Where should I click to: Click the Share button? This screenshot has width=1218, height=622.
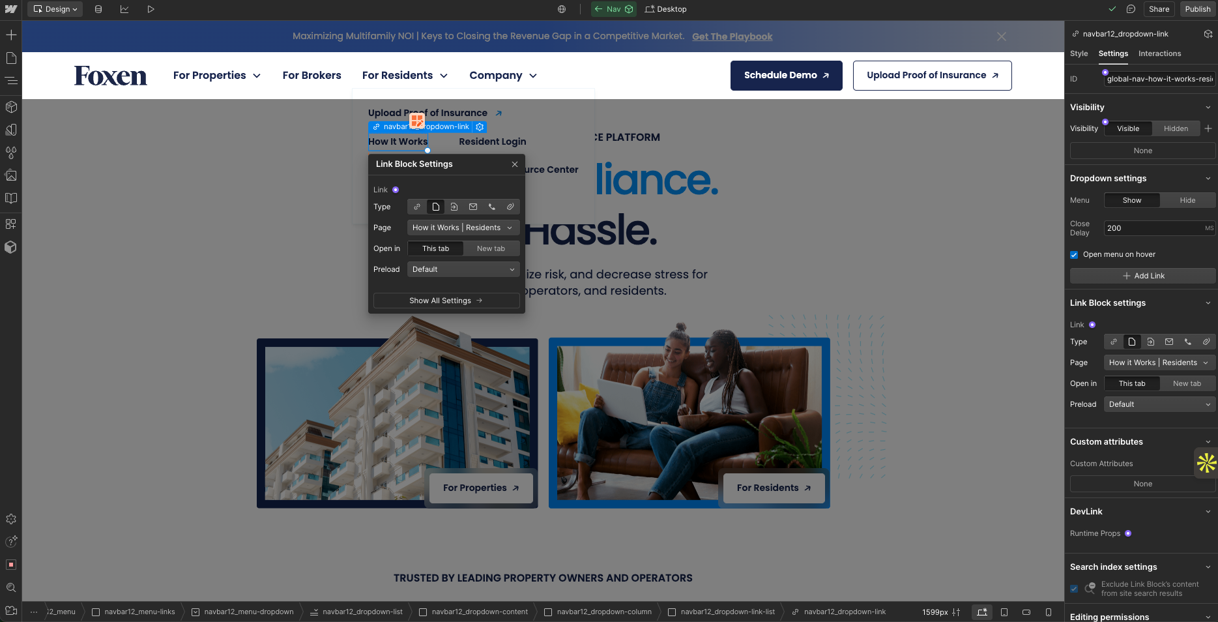click(1159, 9)
